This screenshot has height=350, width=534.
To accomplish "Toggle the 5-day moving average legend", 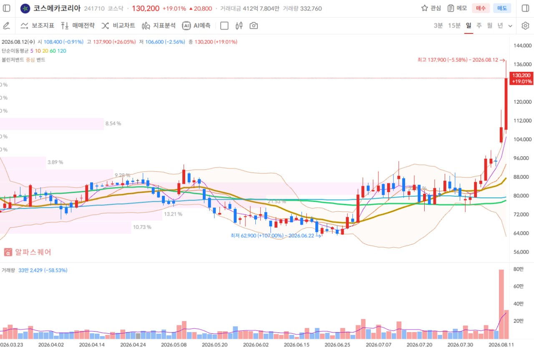I will tap(32, 51).
